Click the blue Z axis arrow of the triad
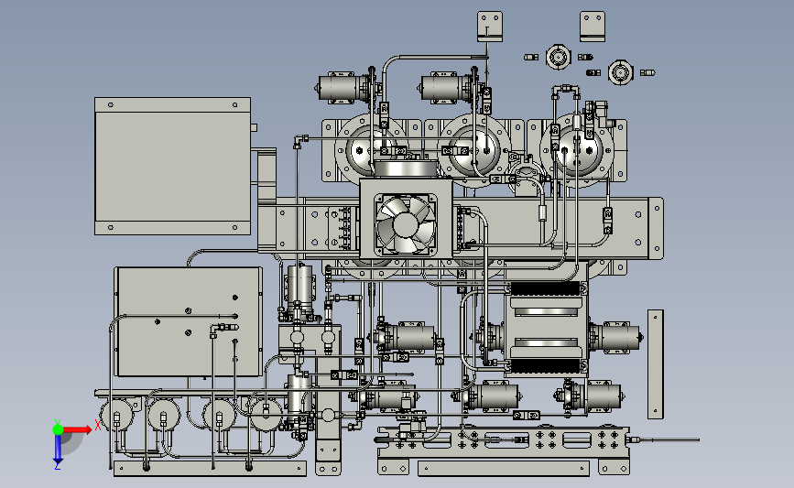The image size is (794, 488). tap(58, 450)
